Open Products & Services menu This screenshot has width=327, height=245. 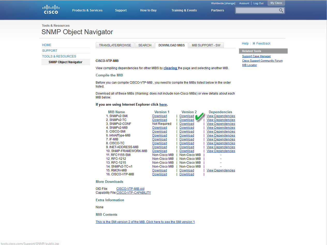point(87,10)
